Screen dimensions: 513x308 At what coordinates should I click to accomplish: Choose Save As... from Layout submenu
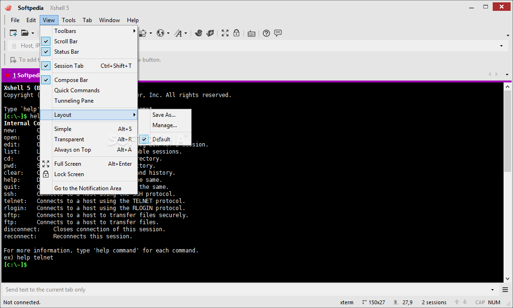click(x=164, y=115)
